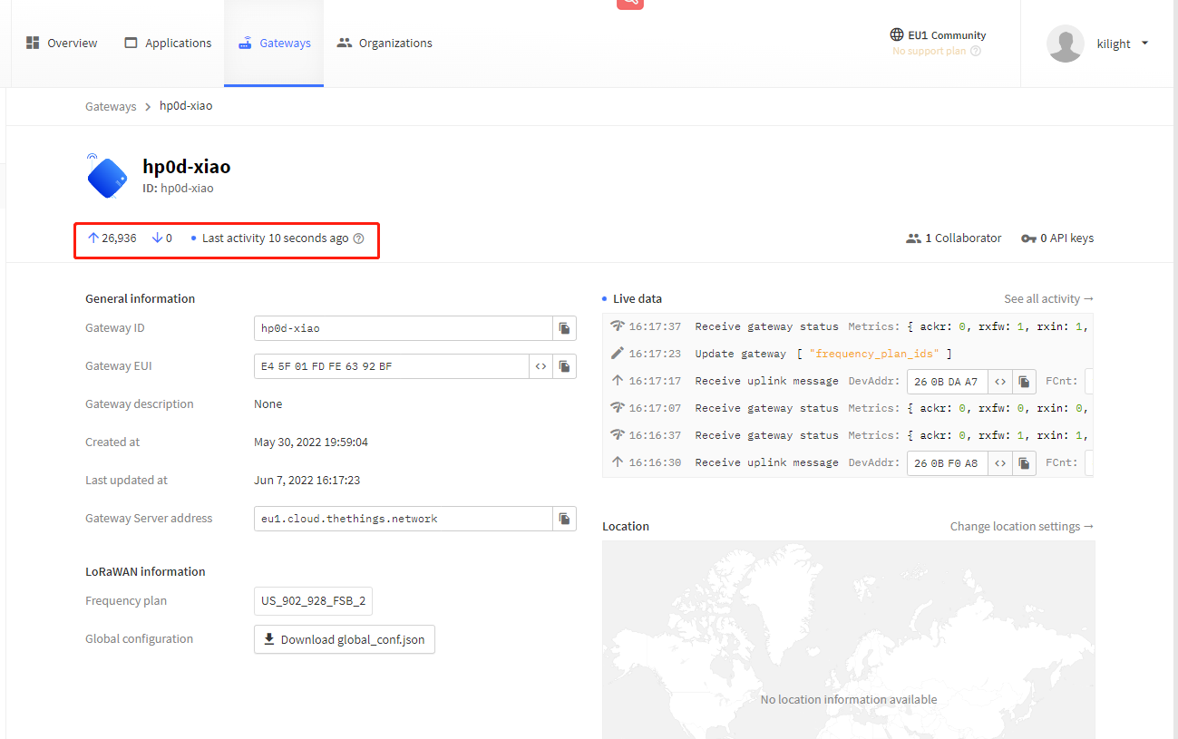Screen dimensions: 1178x739
Task: Copy DevAddr 26 0B F0 A8
Action: click(x=1024, y=463)
